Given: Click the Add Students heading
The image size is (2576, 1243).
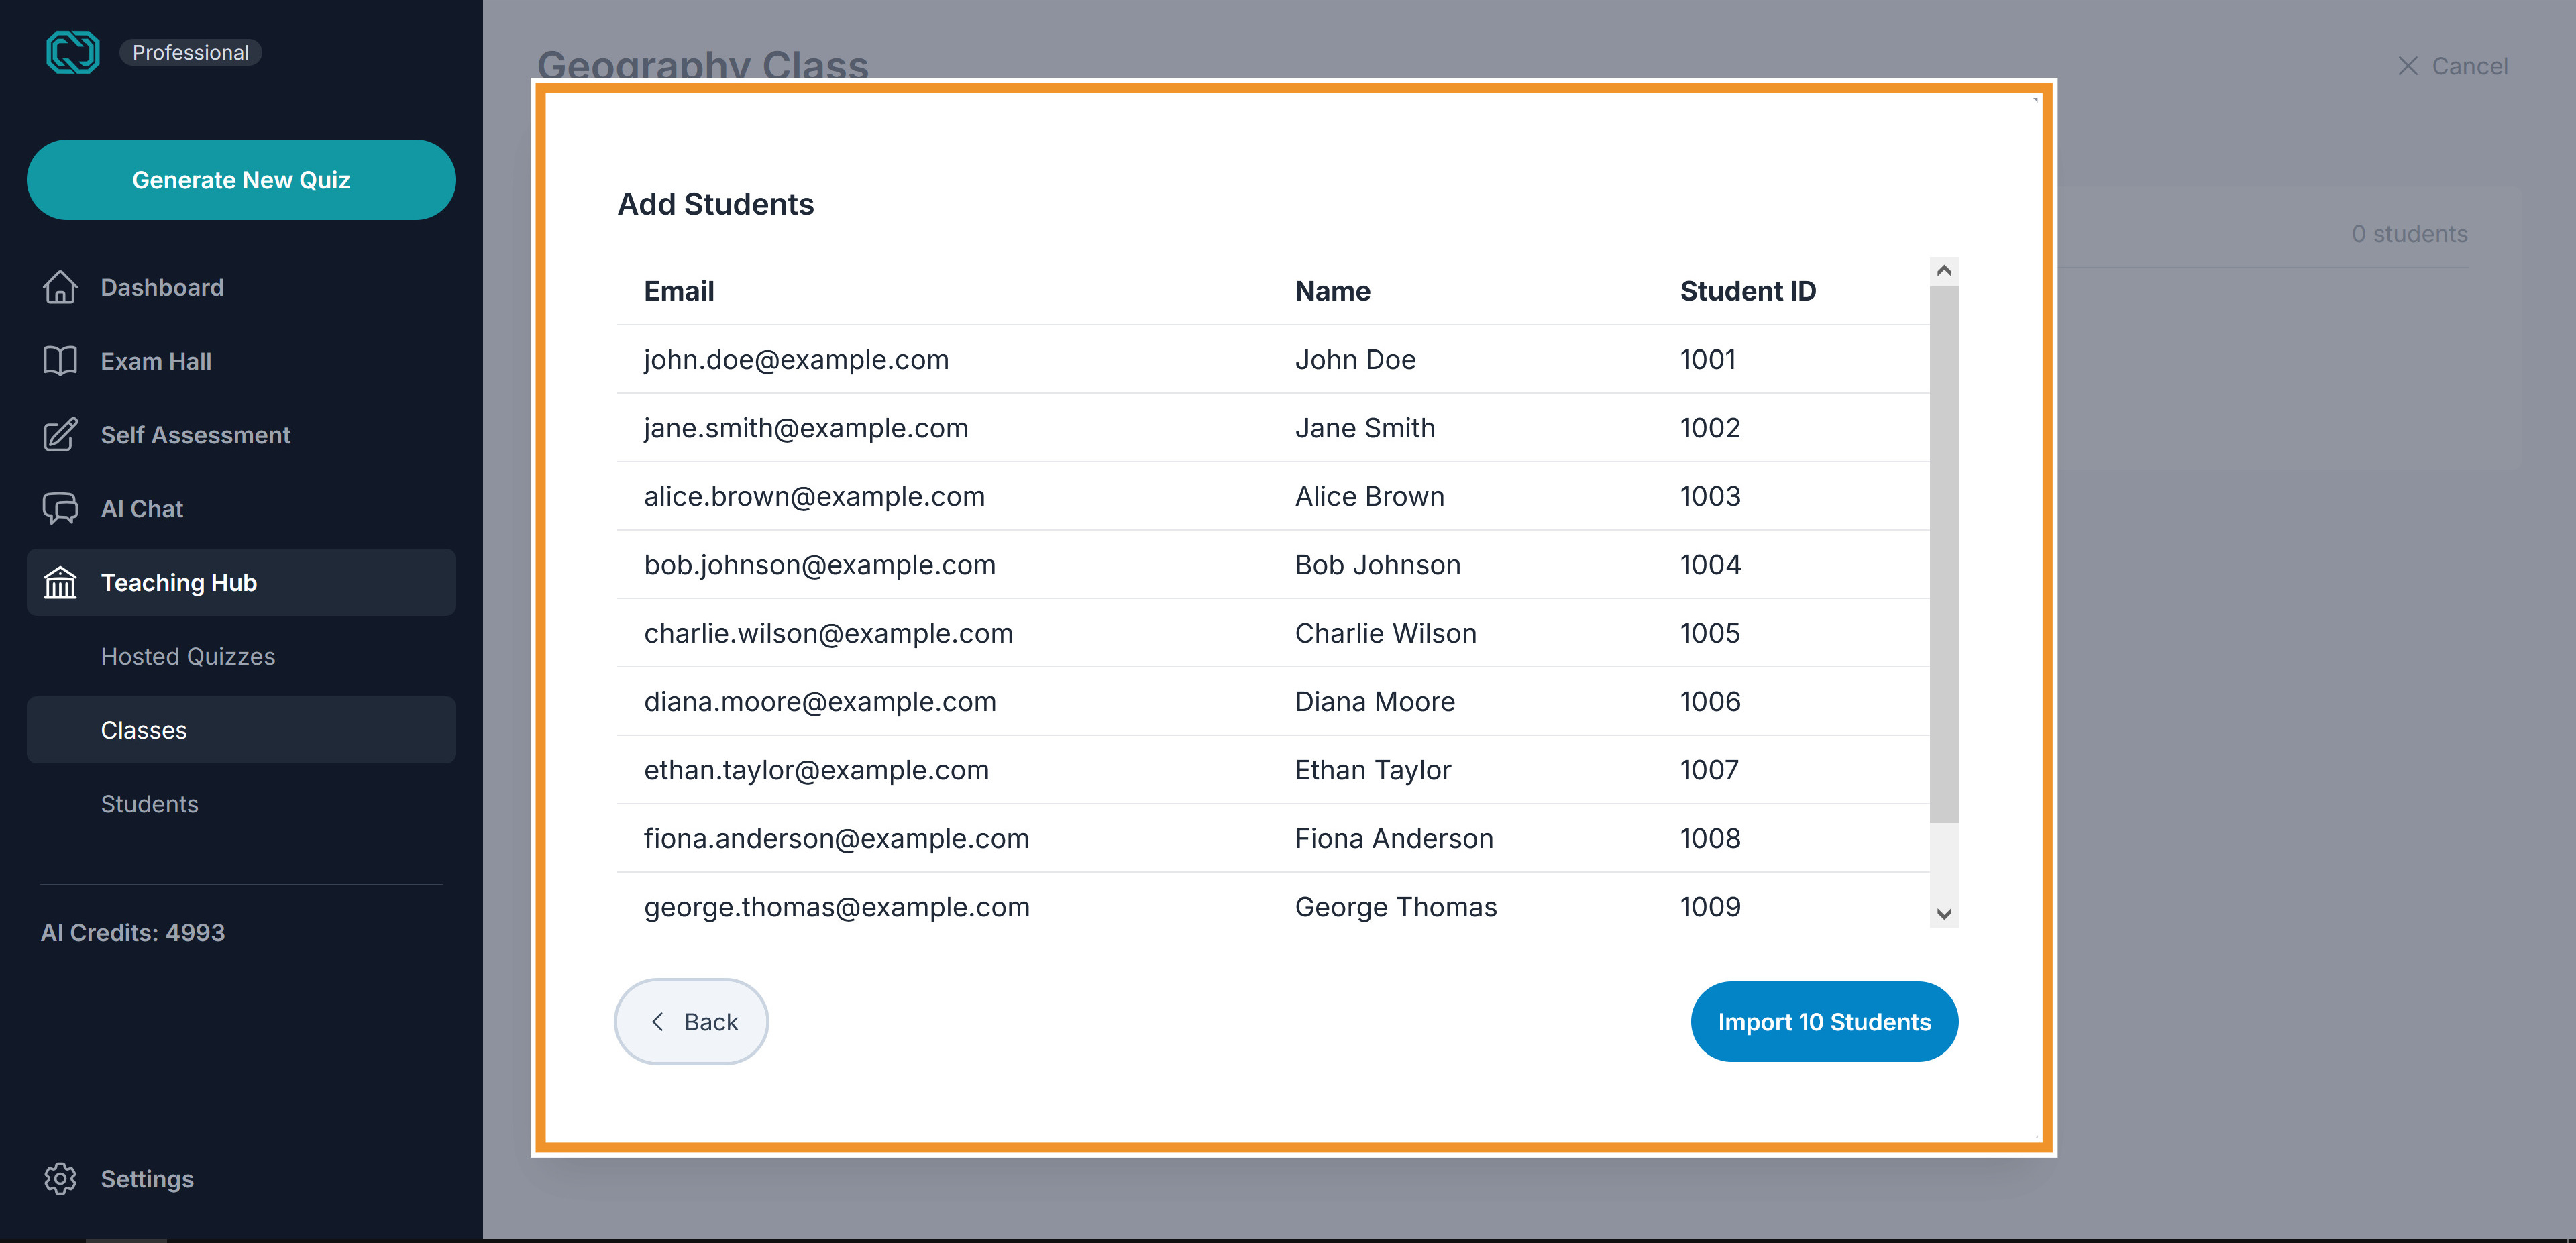Looking at the screenshot, I should [x=716, y=204].
